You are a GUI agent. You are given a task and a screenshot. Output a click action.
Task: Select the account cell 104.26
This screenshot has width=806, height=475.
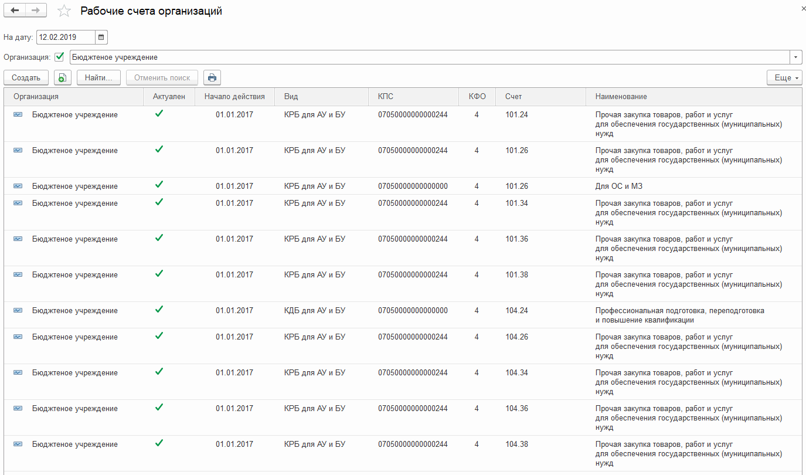coord(517,337)
